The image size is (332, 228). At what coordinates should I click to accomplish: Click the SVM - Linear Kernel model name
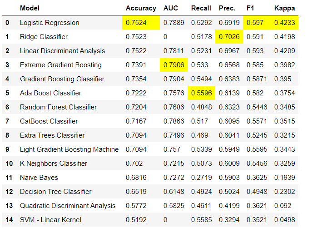(51, 220)
